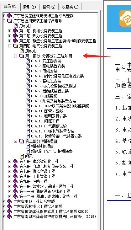The image size is (131, 230).
Task: Open C.4.4 控制设备及低压电器安装
Action: (x=57, y=76)
